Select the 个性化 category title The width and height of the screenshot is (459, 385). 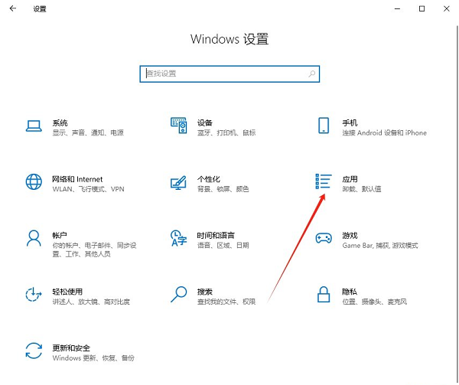(x=209, y=179)
